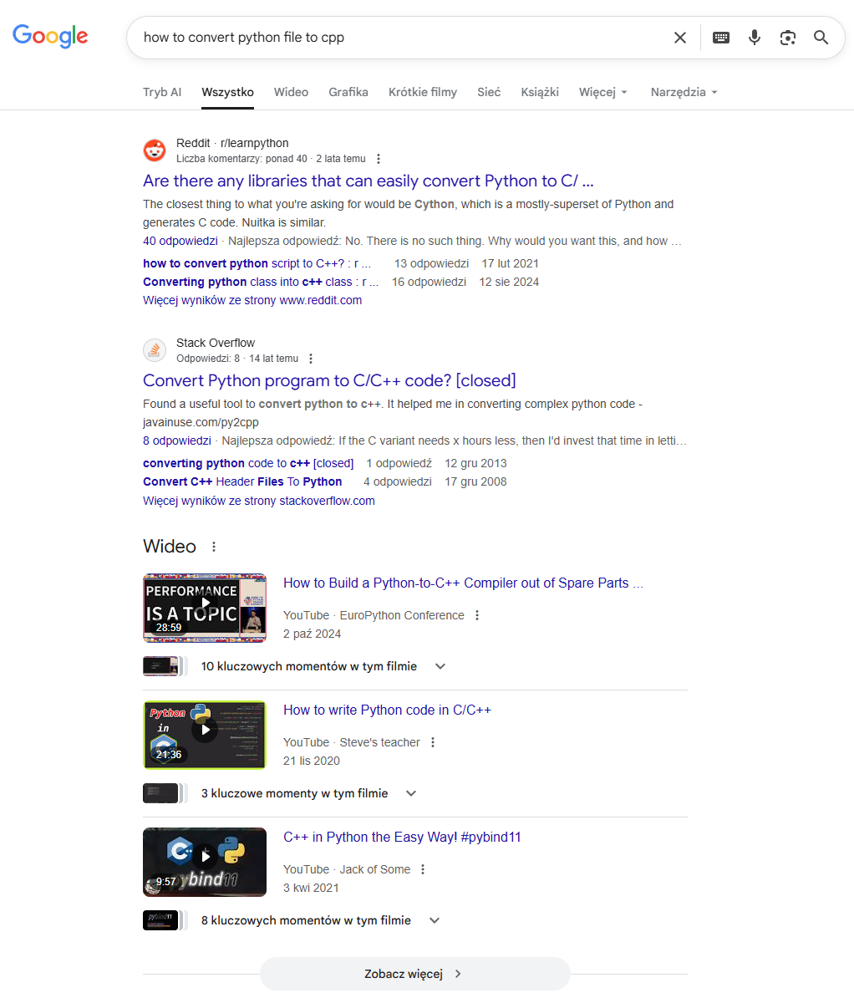The height and width of the screenshot is (993, 854).
Task: Switch to the Tryb AI tab
Action: pyautogui.click(x=162, y=92)
